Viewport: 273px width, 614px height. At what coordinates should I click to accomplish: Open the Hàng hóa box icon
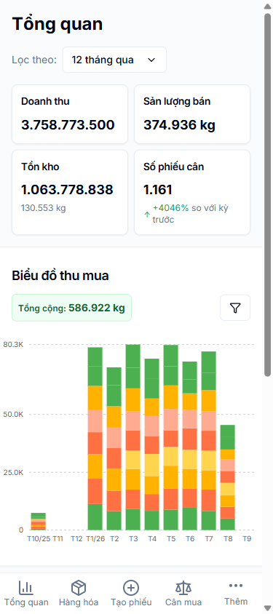79,588
